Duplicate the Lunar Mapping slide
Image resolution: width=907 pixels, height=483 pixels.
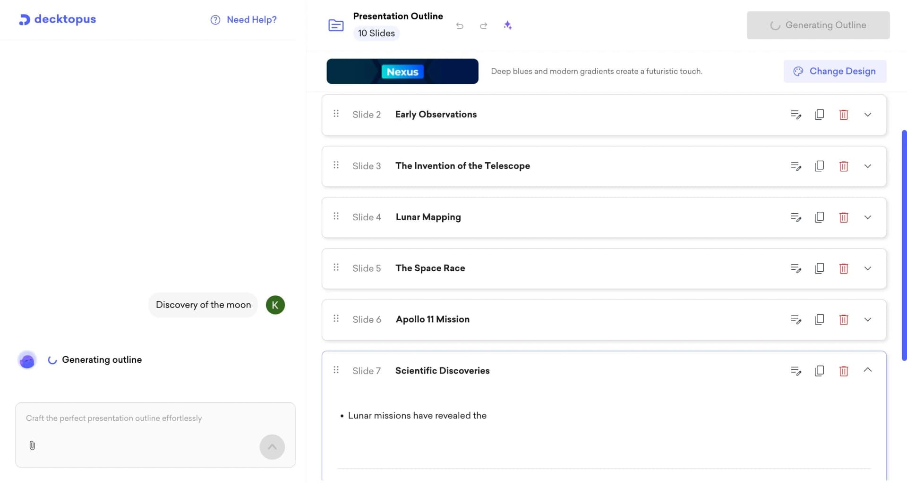click(820, 217)
